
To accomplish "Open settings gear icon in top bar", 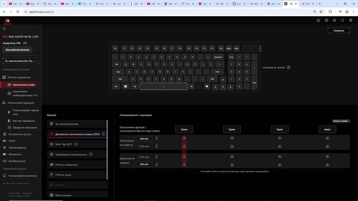I will (351, 20).
